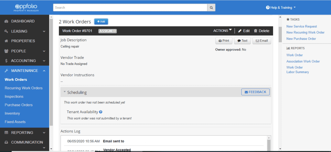This screenshot has width=331, height=152.
Task: Open Work Order Labor Summary report
Action: point(298,70)
